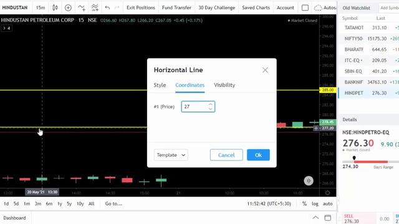The height and width of the screenshot is (224, 399).
Task: Jump to latest bar with double-arrow button
Action: point(309,181)
